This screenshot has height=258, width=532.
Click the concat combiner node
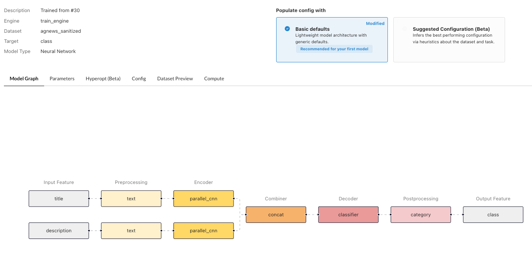(x=276, y=215)
